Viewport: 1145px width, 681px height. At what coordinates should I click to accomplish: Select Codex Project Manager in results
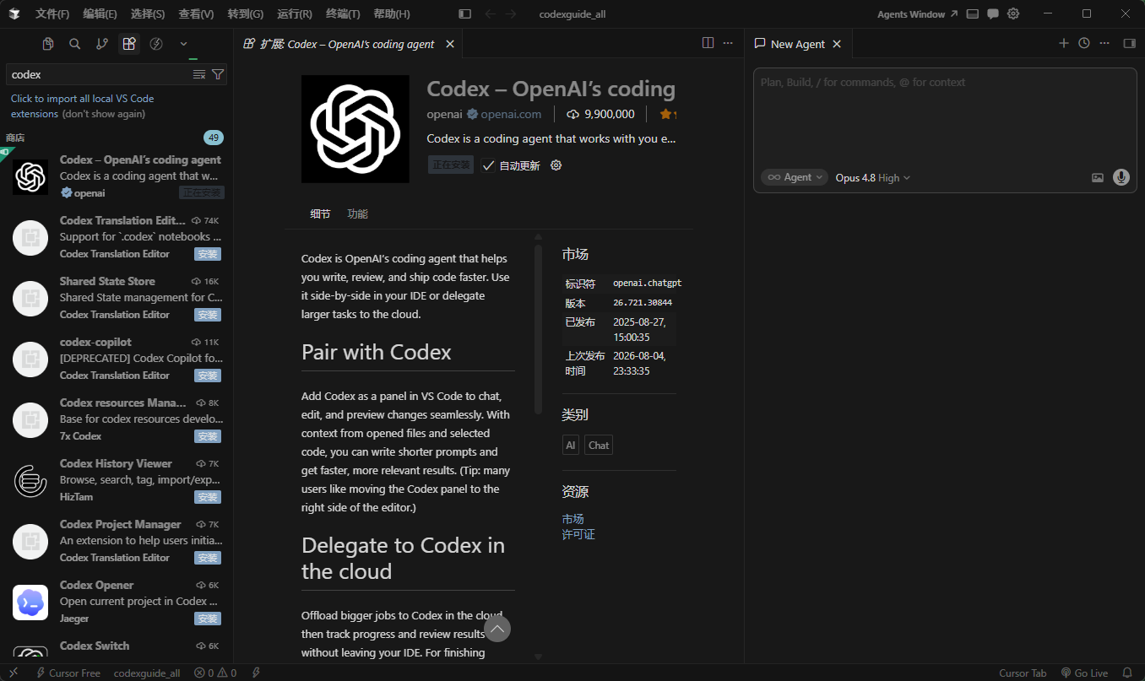tap(117, 541)
